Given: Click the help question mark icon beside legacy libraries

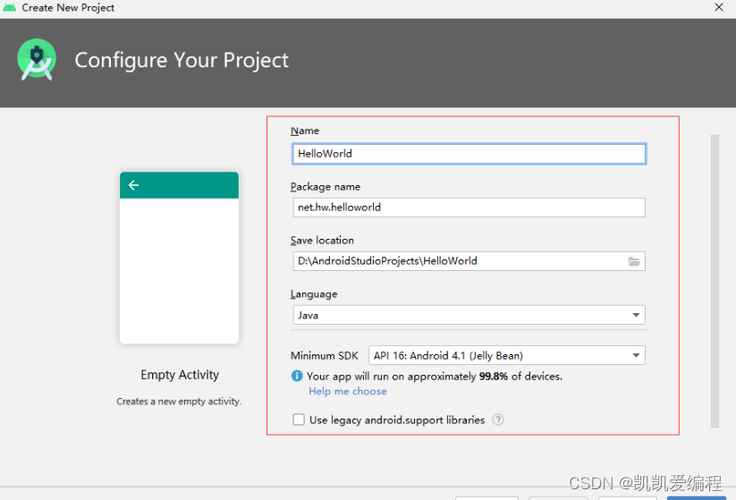Looking at the screenshot, I should [498, 419].
